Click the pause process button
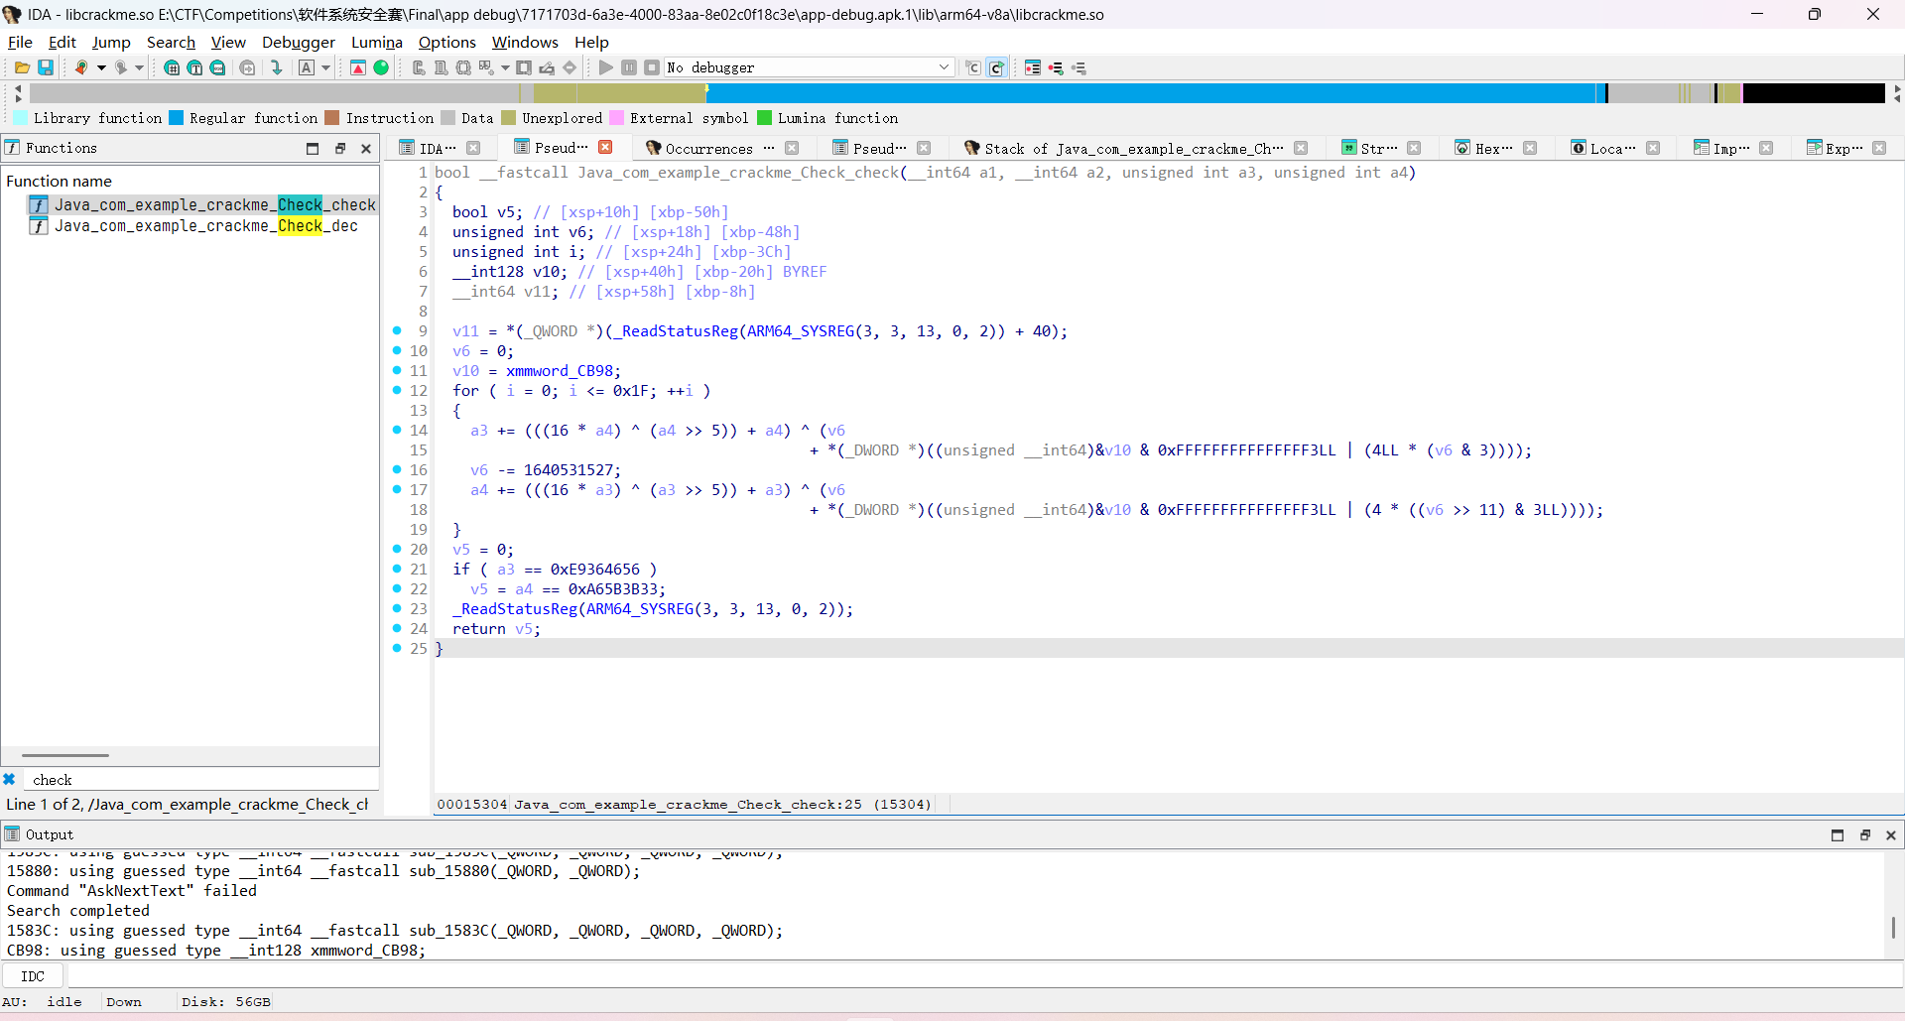Image resolution: width=1905 pixels, height=1021 pixels. click(x=629, y=67)
